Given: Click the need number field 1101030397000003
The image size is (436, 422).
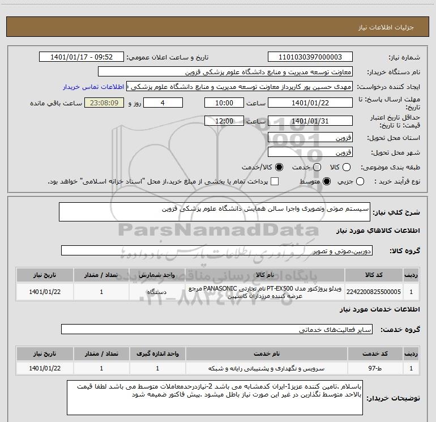Looking at the screenshot, I should pos(310,57).
